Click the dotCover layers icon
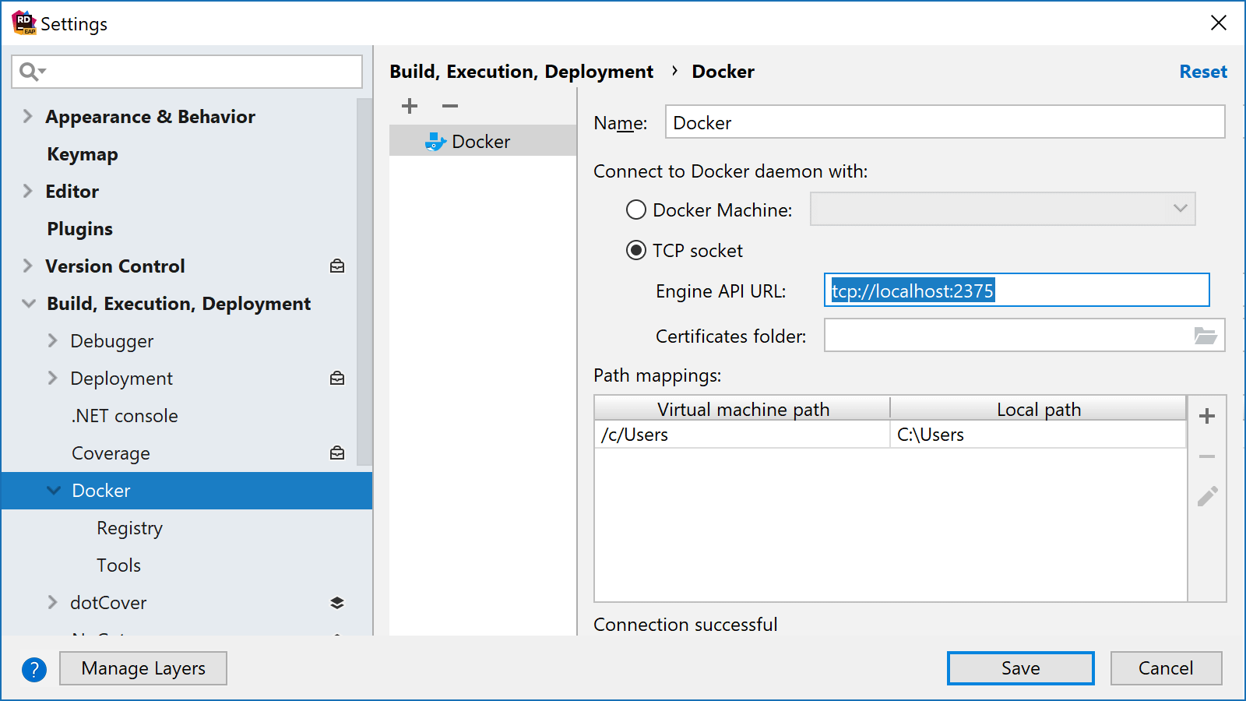 (337, 603)
